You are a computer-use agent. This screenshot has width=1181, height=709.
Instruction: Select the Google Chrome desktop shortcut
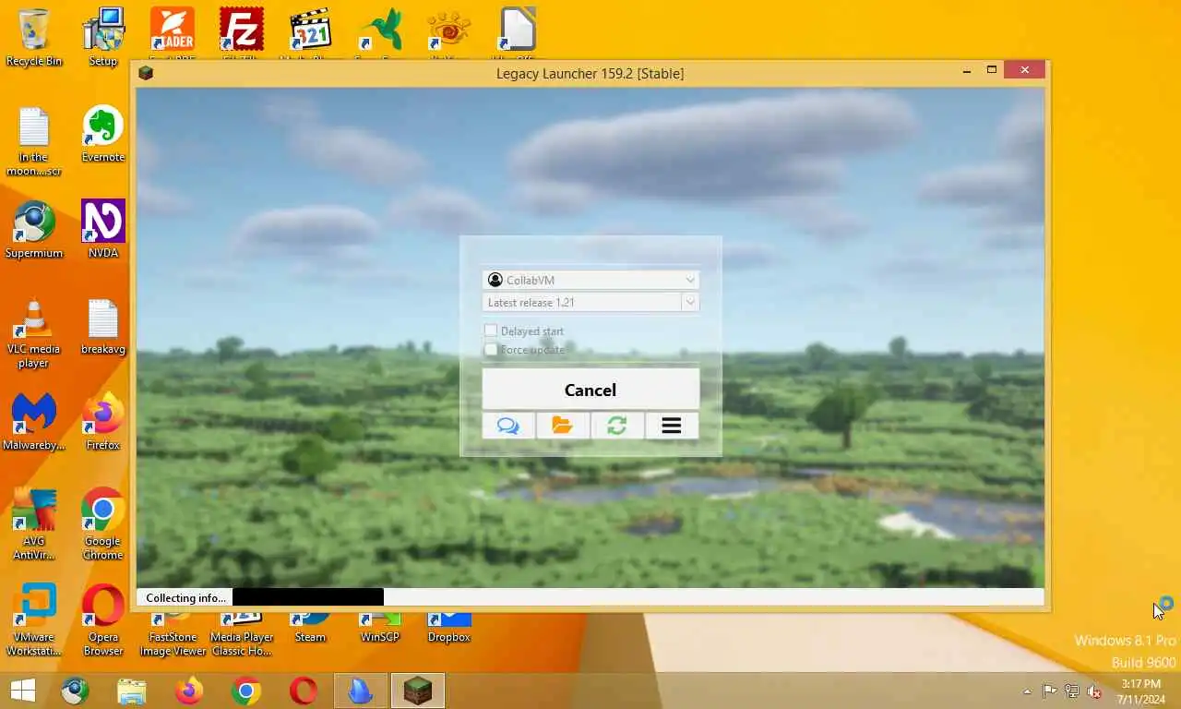(x=103, y=525)
